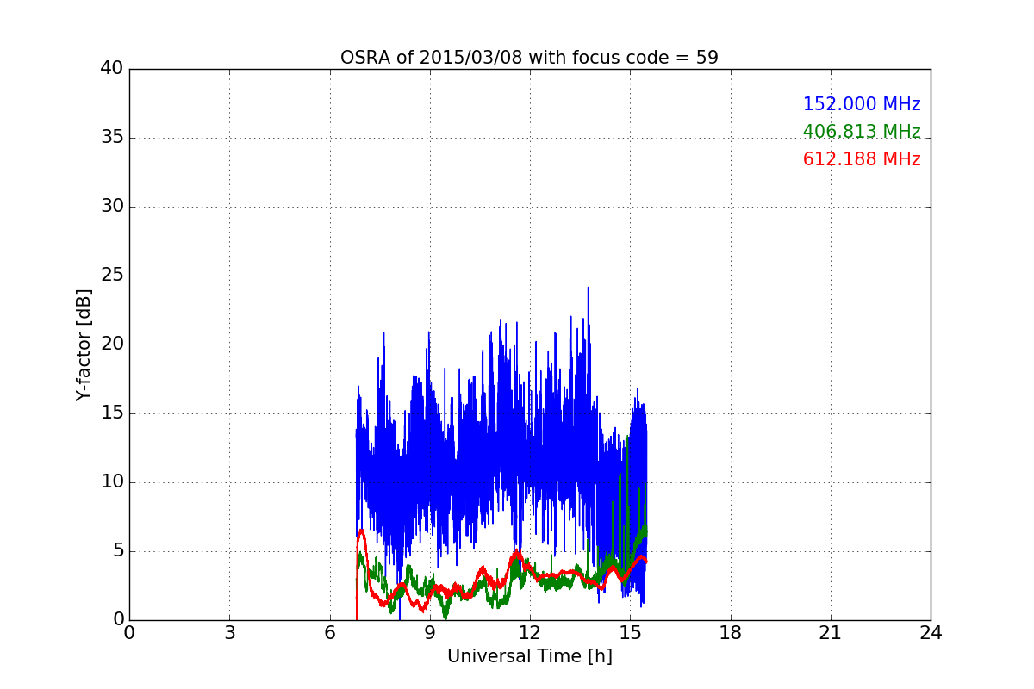The width and height of the screenshot is (1034, 689).
Task: Select the 152.000 MHz legend label
Action: pyautogui.click(x=862, y=104)
